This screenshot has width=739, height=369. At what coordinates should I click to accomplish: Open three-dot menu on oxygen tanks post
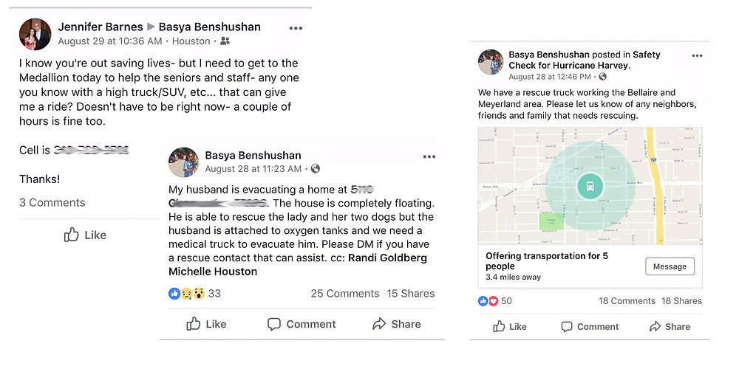click(429, 156)
